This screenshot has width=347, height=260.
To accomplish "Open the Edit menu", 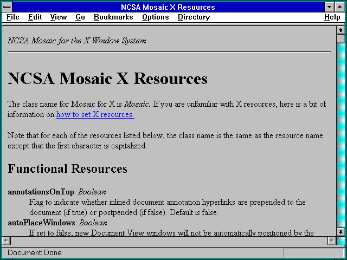I will pyautogui.click(x=35, y=17).
